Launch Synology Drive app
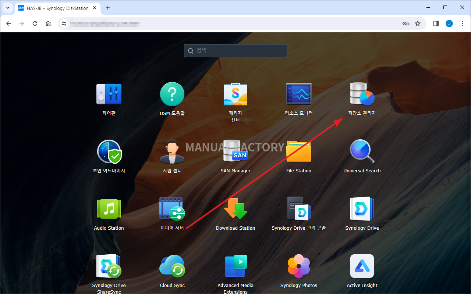 [x=362, y=209]
